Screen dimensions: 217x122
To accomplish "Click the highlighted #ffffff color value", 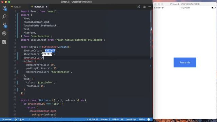I will coord(47,54).
